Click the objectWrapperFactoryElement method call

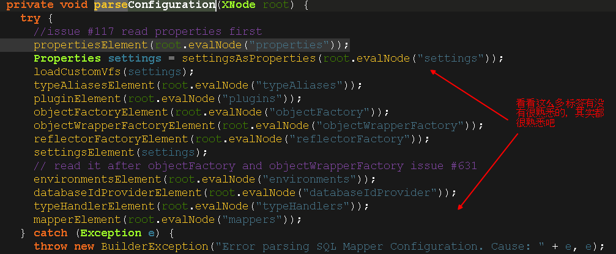point(125,126)
